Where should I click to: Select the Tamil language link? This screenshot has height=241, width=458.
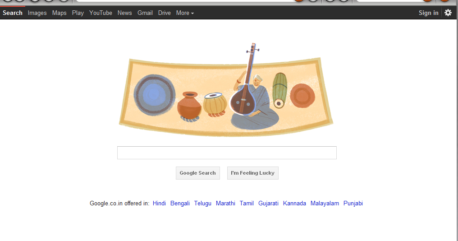tap(247, 203)
